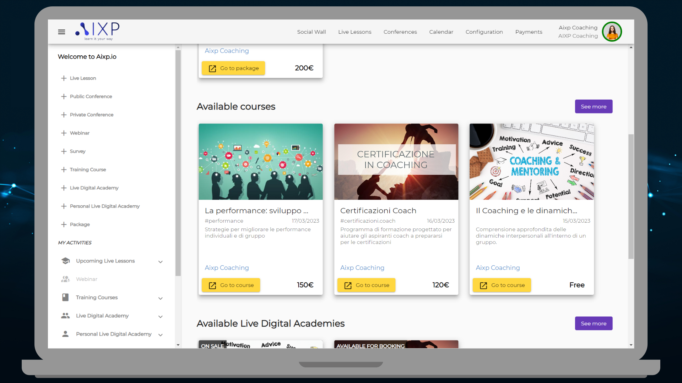Select the Upcoming Live Lessons graduation cap icon
The width and height of the screenshot is (682, 383).
[65, 261]
